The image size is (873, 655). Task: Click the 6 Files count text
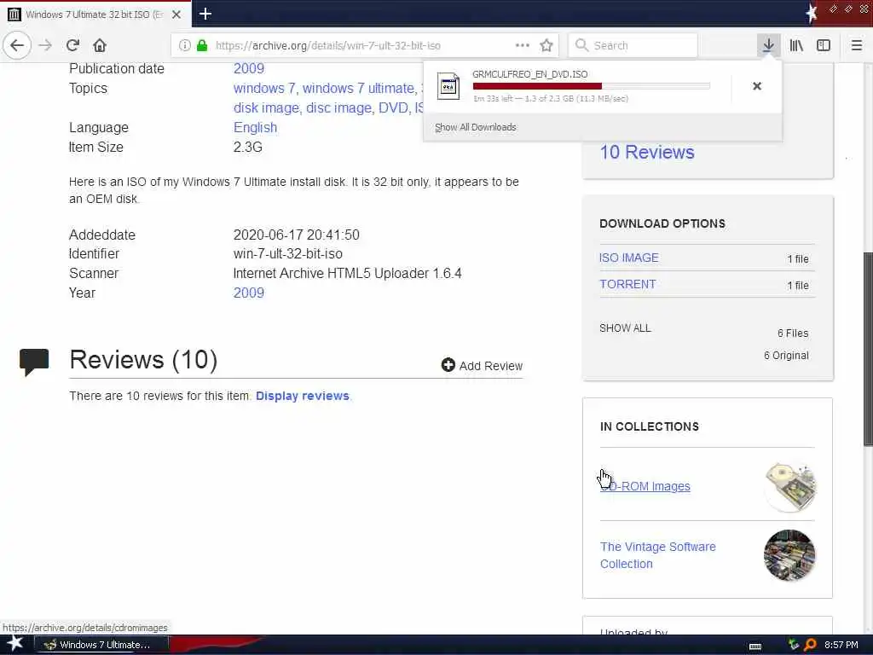coord(793,333)
